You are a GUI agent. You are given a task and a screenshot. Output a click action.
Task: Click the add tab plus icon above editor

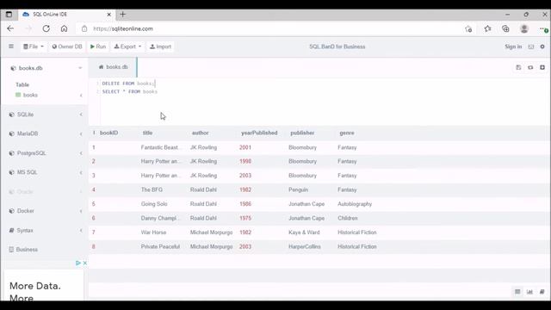click(542, 67)
